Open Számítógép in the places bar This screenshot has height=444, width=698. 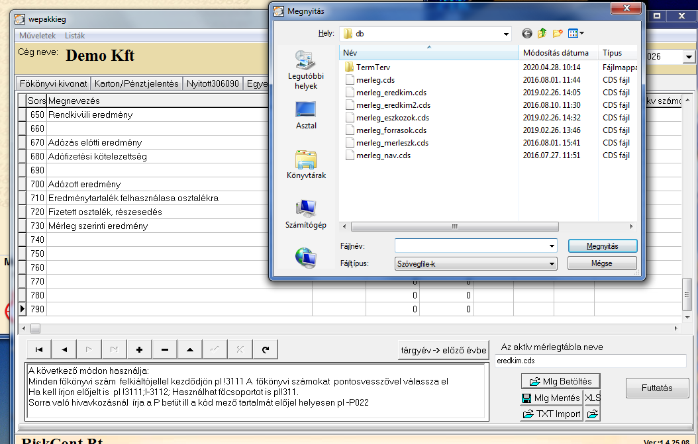(306, 214)
